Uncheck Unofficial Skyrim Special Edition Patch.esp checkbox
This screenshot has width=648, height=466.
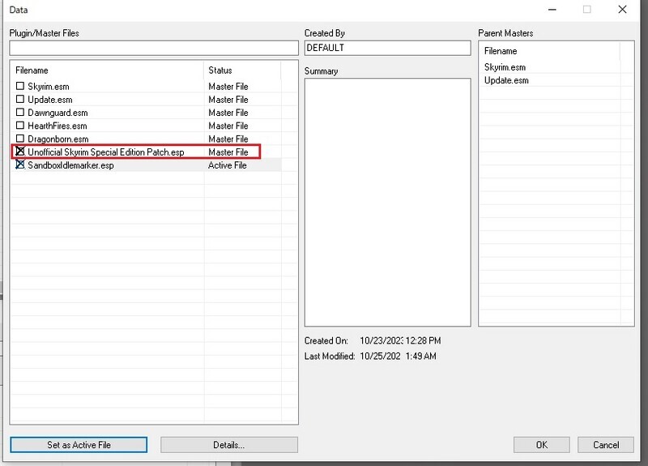click(x=19, y=152)
